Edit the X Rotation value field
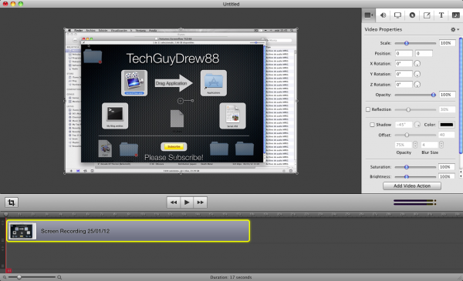Viewport: 463px width, 281px height. point(404,64)
